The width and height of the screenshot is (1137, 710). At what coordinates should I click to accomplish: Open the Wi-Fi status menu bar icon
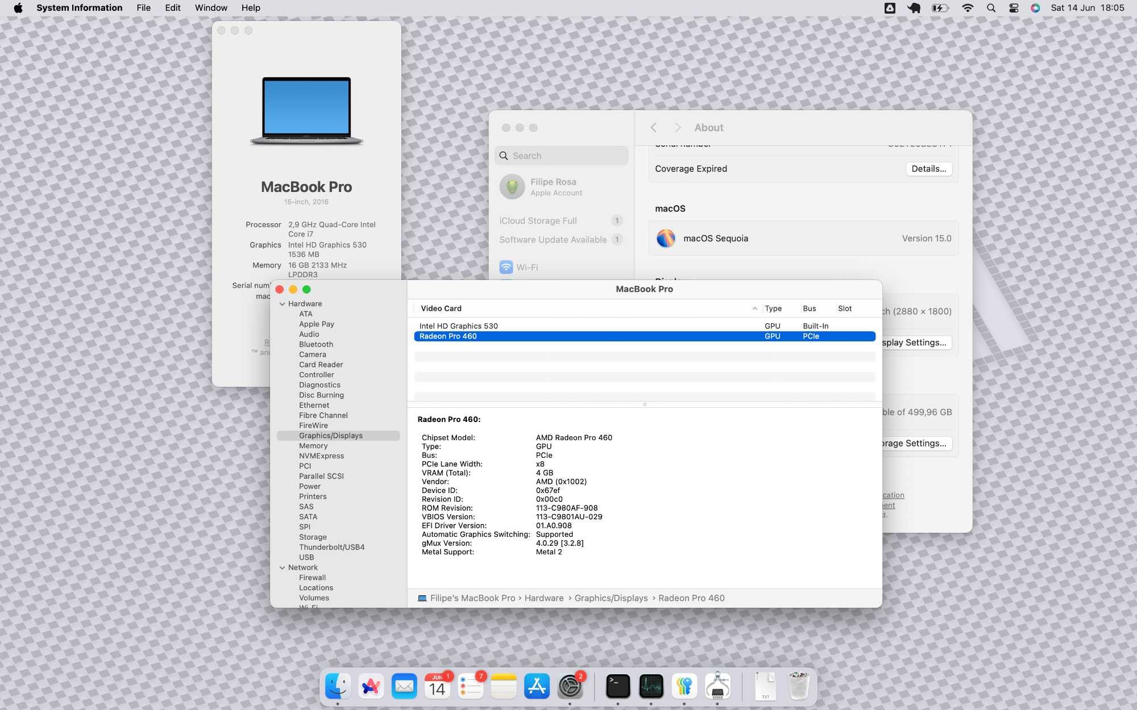tap(967, 8)
